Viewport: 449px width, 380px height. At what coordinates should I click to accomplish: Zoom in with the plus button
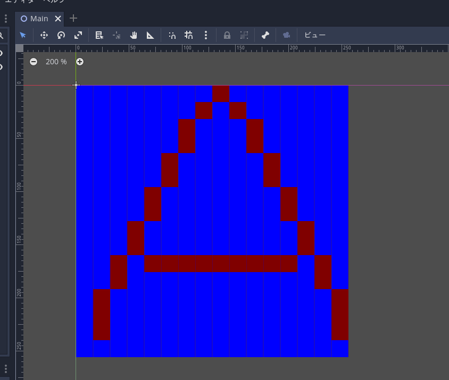[80, 62]
